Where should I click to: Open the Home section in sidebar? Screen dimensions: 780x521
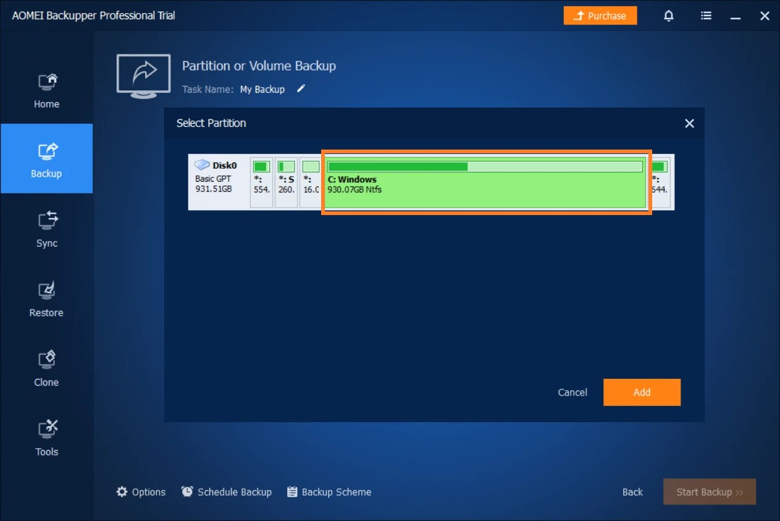click(46, 91)
